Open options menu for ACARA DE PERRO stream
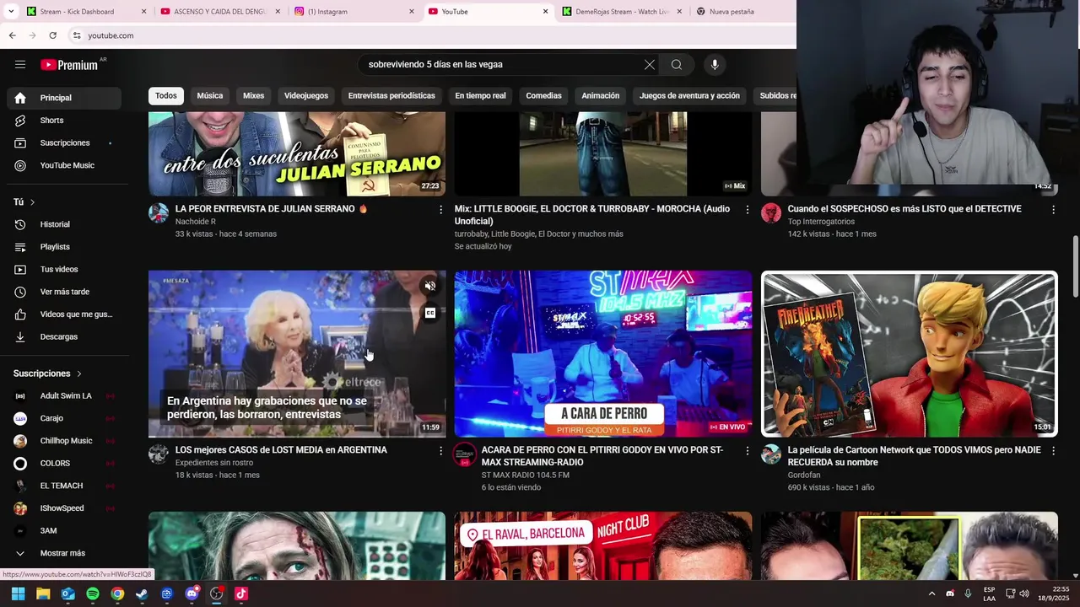The image size is (1080, 607). pos(747,451)
